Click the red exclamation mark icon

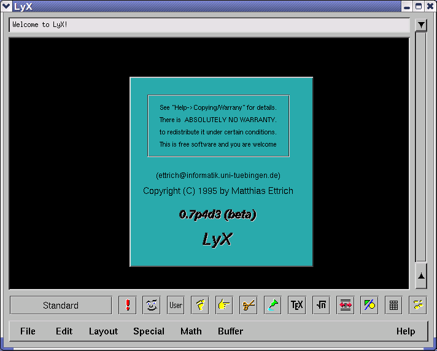pyautogui.click(x=128, y=305)
